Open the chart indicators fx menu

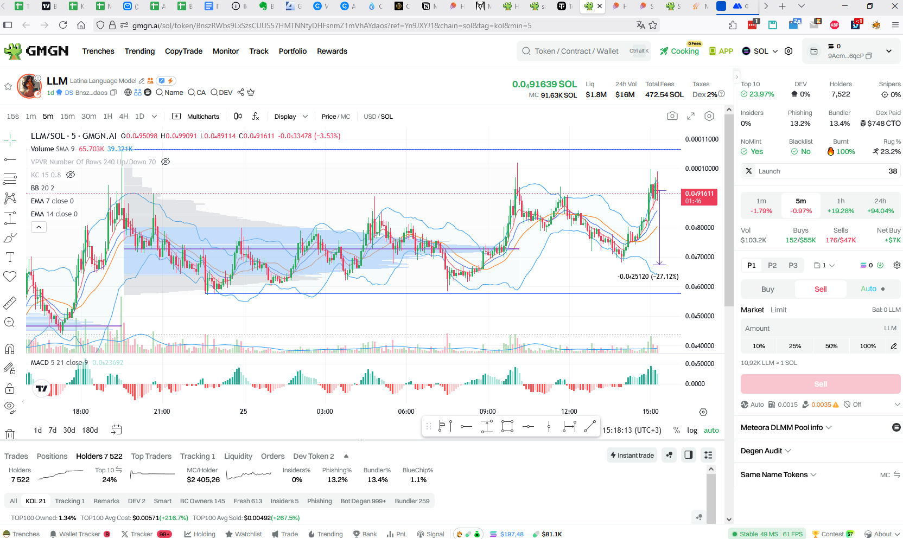(256, 116)
